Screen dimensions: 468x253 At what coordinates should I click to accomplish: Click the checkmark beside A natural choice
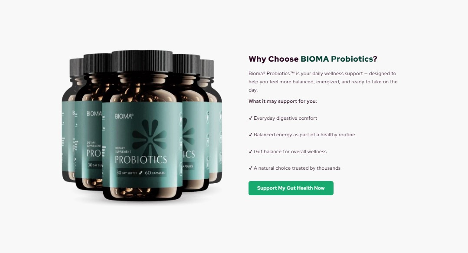tap(250, 168)
